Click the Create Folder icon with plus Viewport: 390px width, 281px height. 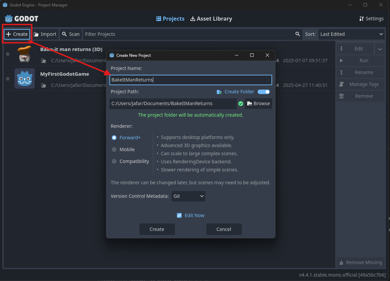pyautogui.click(x=219, y=92)
